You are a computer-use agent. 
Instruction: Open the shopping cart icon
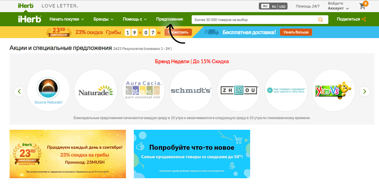[x=362, y=6]
